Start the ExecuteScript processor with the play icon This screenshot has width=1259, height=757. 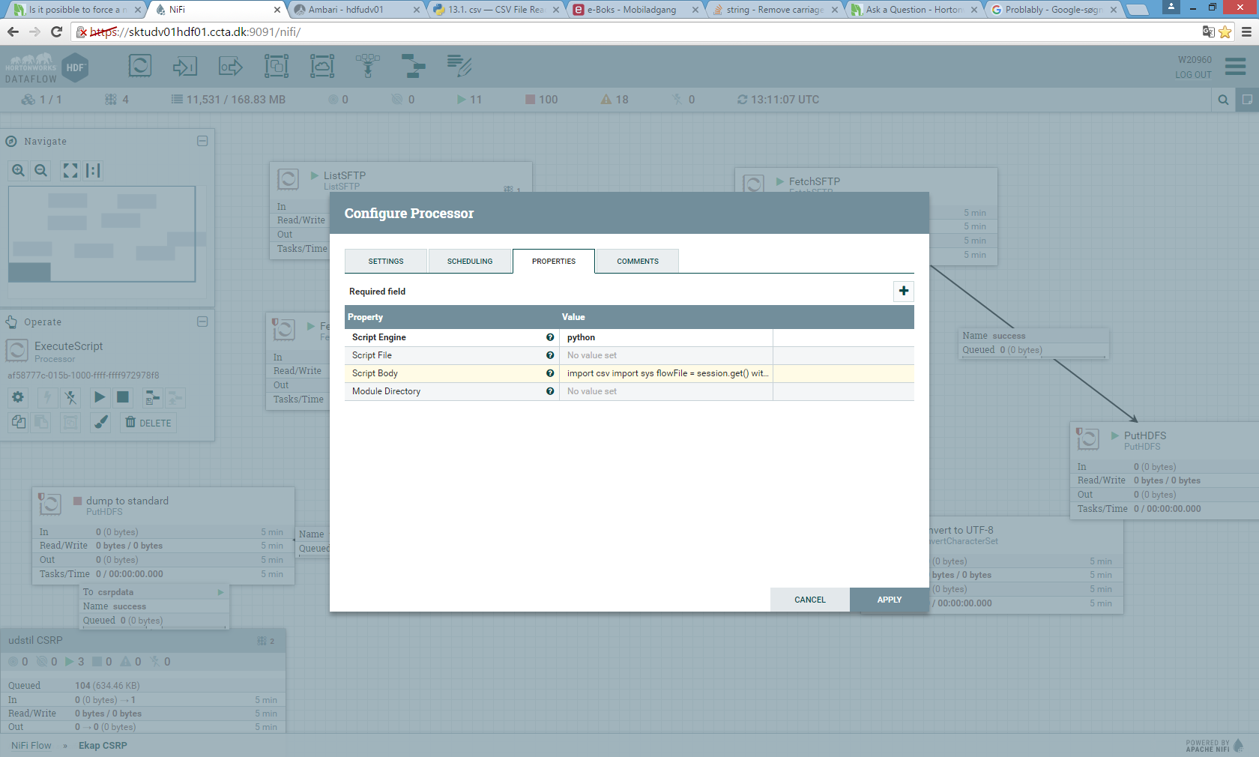[99, 397]
